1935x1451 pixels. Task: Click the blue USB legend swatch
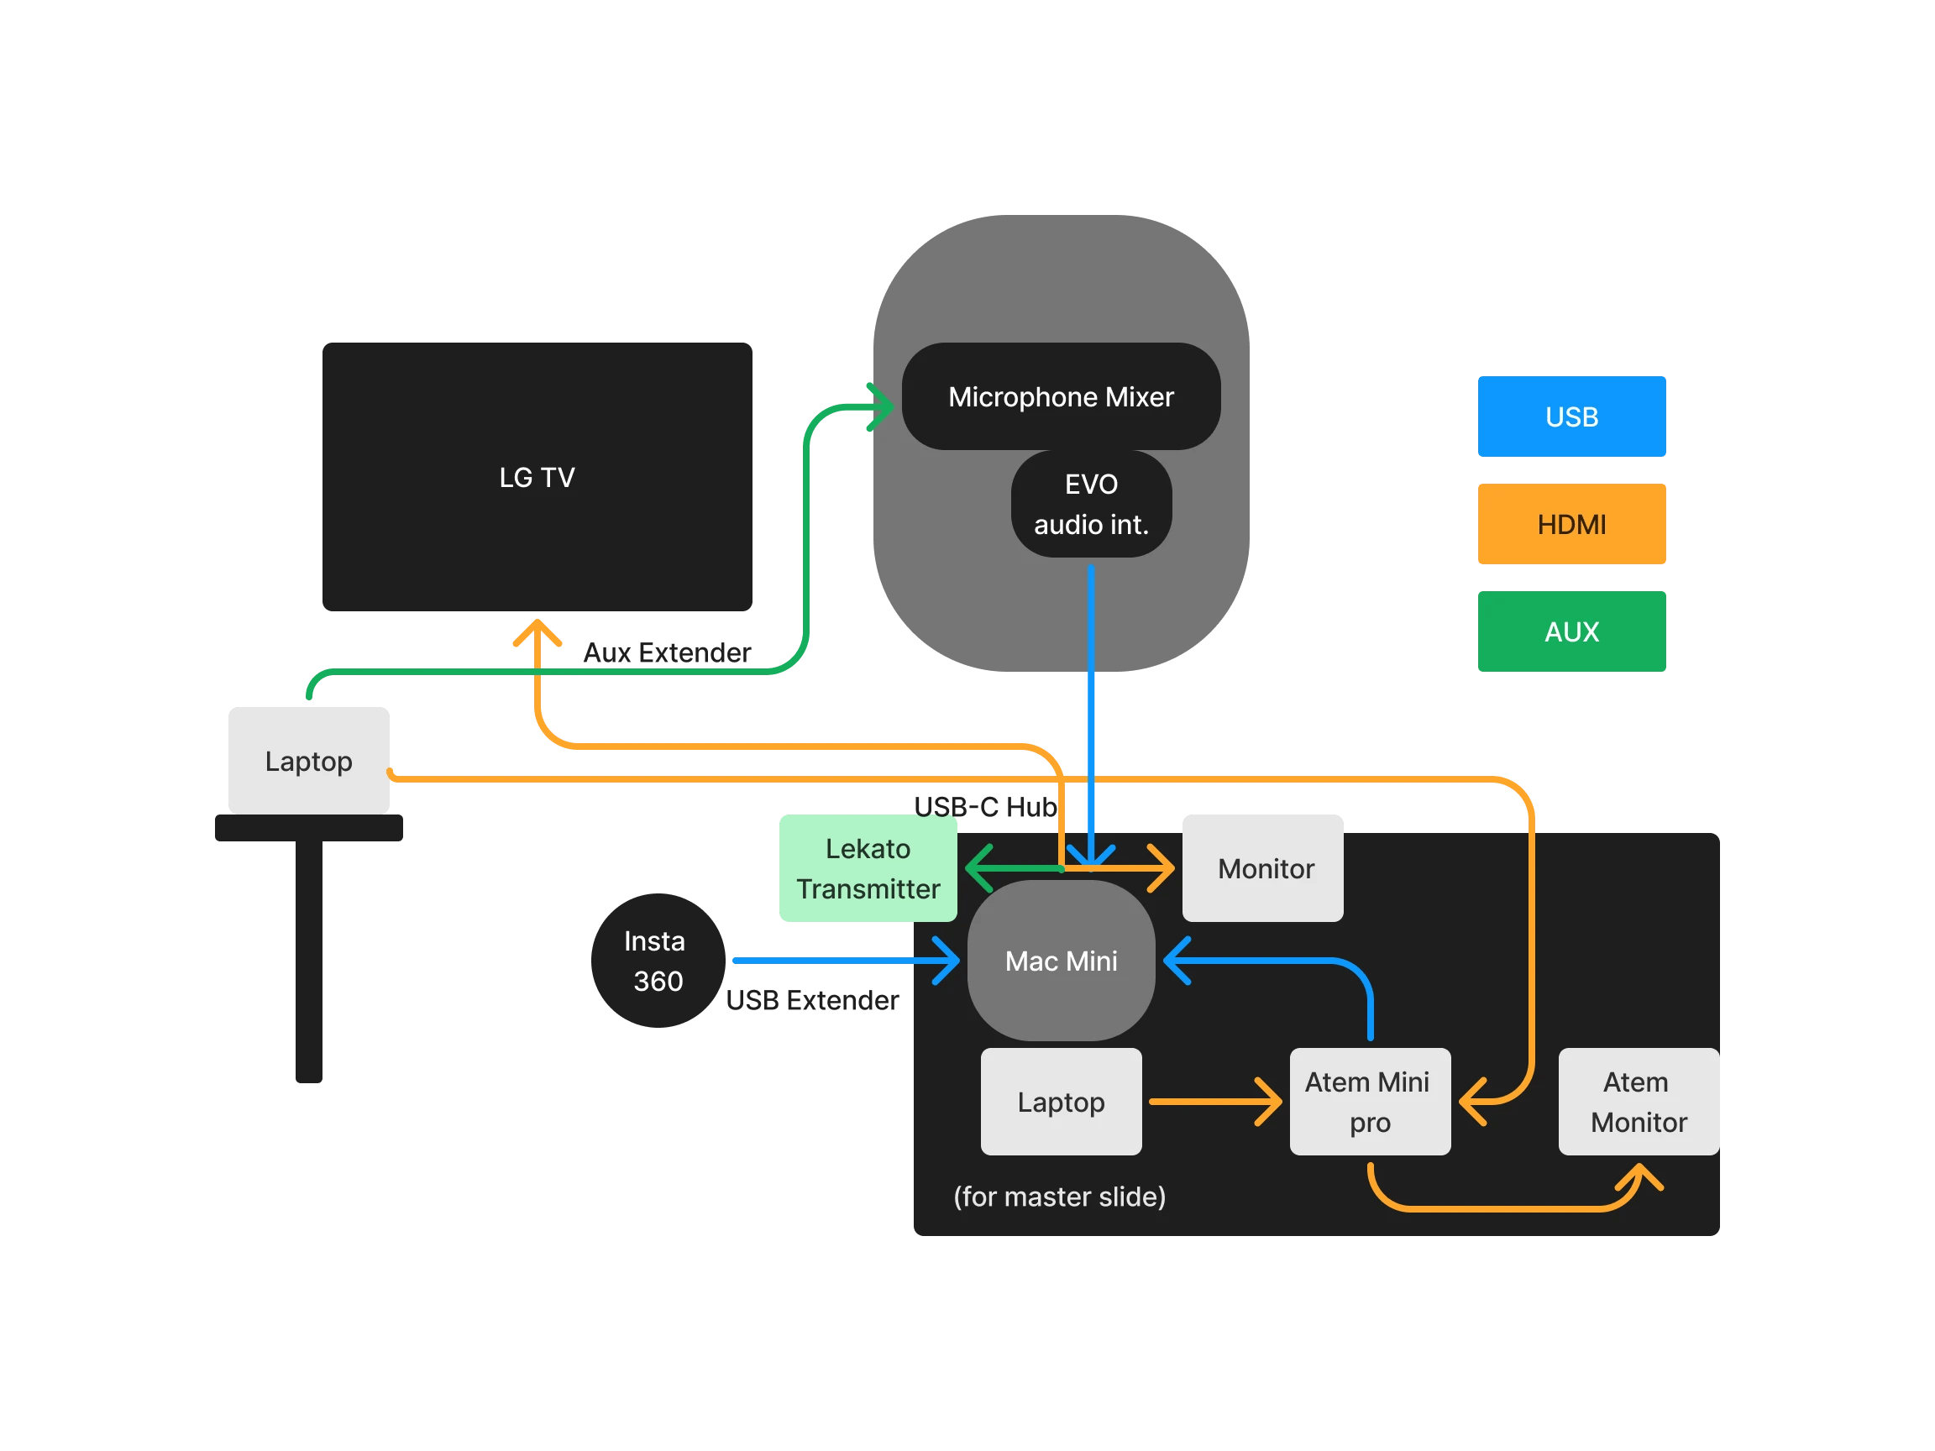coord(1571,416)
